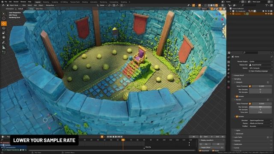Select the Select Box tool icon

click(4, 14)
